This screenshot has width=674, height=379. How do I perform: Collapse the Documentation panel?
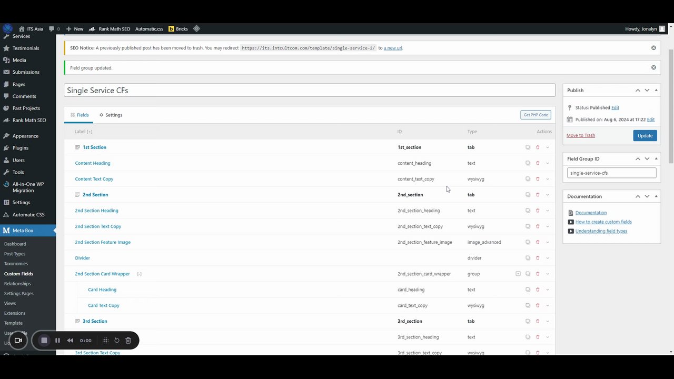click(656, 196)
